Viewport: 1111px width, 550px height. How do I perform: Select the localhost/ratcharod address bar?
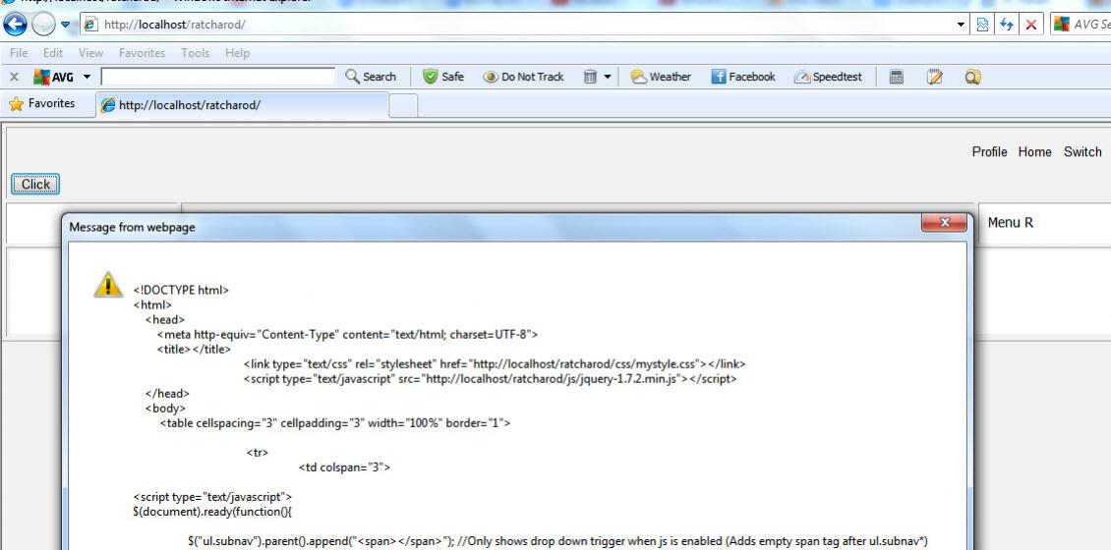(x=516, y=25)
